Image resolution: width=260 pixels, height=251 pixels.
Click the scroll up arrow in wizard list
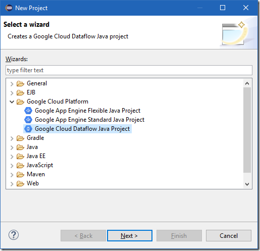[x=247, y=83]
